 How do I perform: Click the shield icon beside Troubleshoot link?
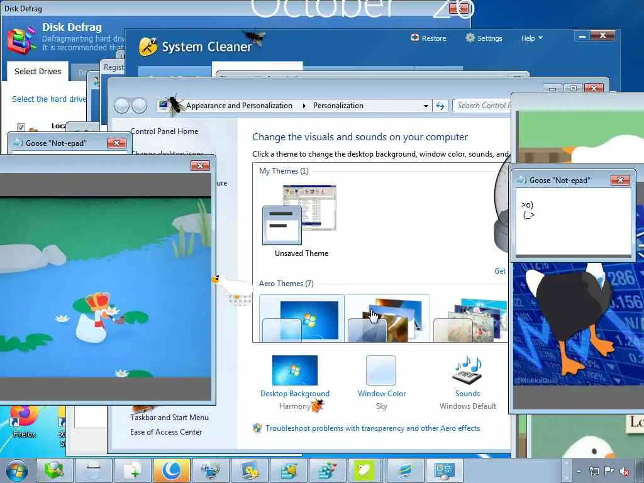tap(257, 428)
